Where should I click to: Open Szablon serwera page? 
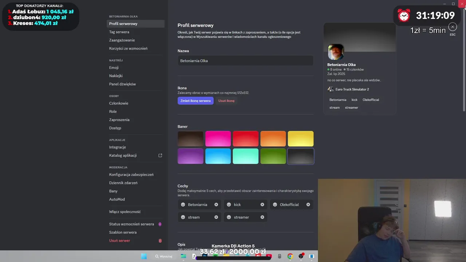click(136, 232)
